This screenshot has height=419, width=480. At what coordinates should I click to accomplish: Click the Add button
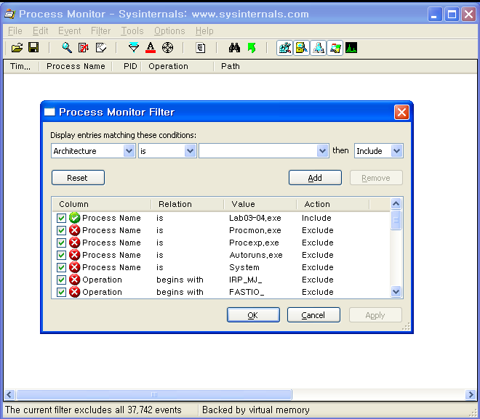pos(315,178)
